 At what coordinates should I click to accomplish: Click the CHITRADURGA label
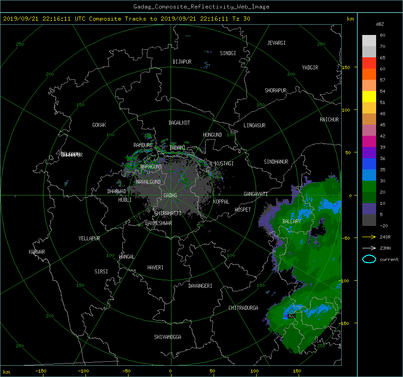pyautogui.click(x=243, y=308)
